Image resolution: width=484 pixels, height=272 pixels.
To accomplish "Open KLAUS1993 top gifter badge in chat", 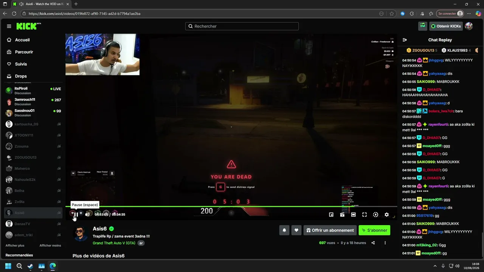I will coord(456,50).
